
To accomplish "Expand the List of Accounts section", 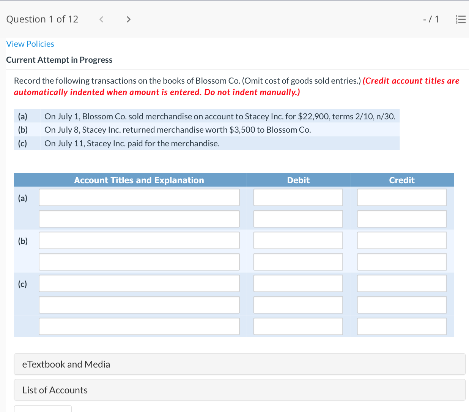I will pyautogui.click(x=55, y=390).
